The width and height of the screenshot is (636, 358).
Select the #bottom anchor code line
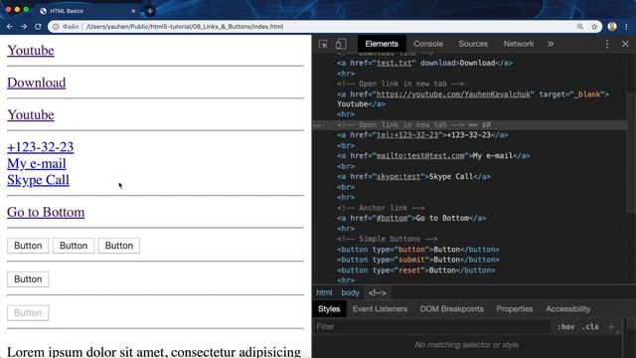[x=411, y=218]
